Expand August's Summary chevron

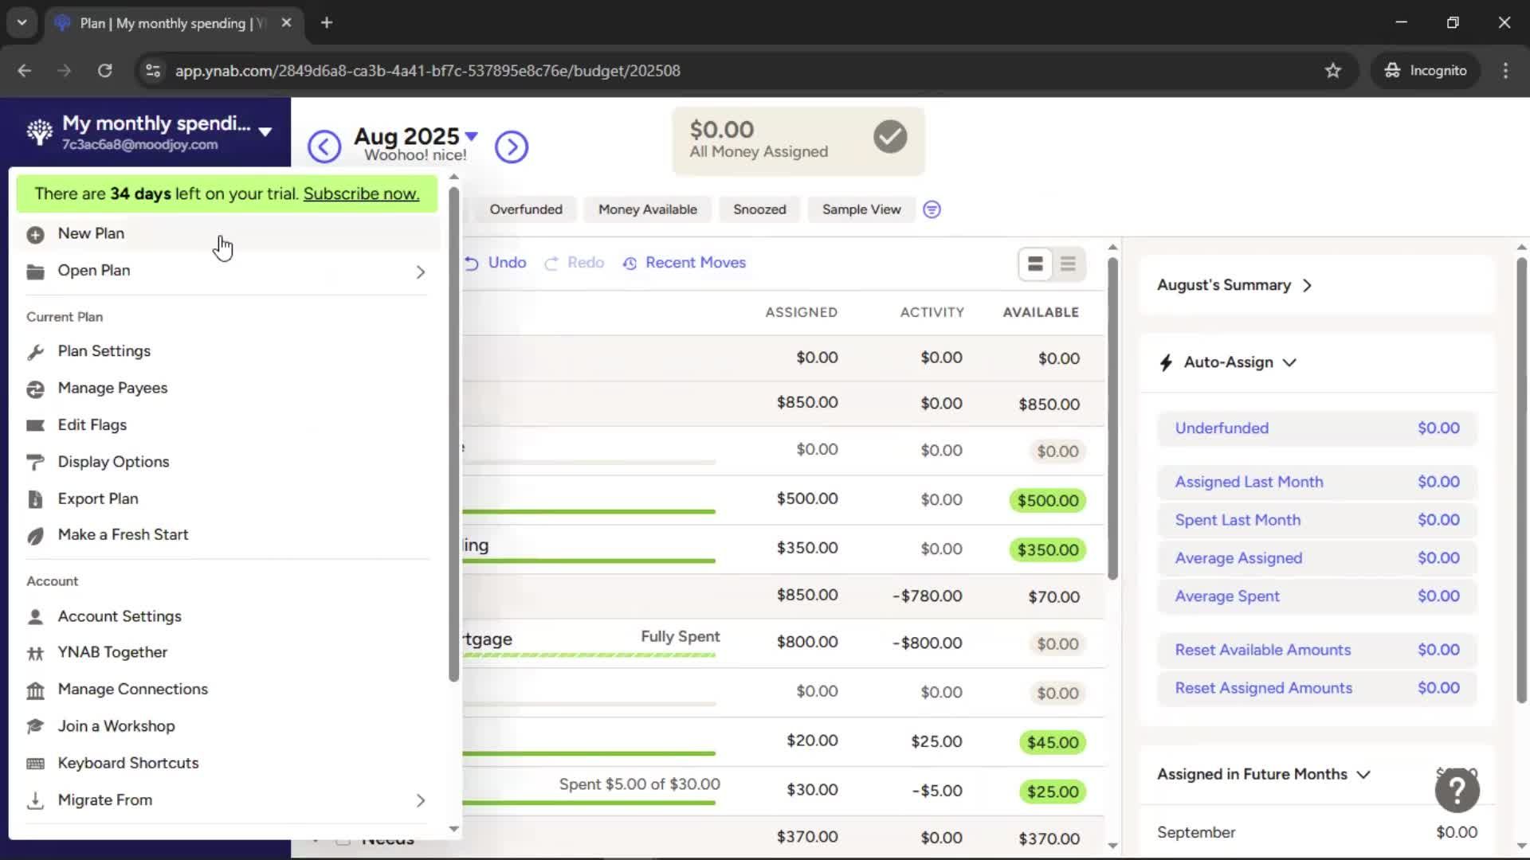(x=1307, y=286)
